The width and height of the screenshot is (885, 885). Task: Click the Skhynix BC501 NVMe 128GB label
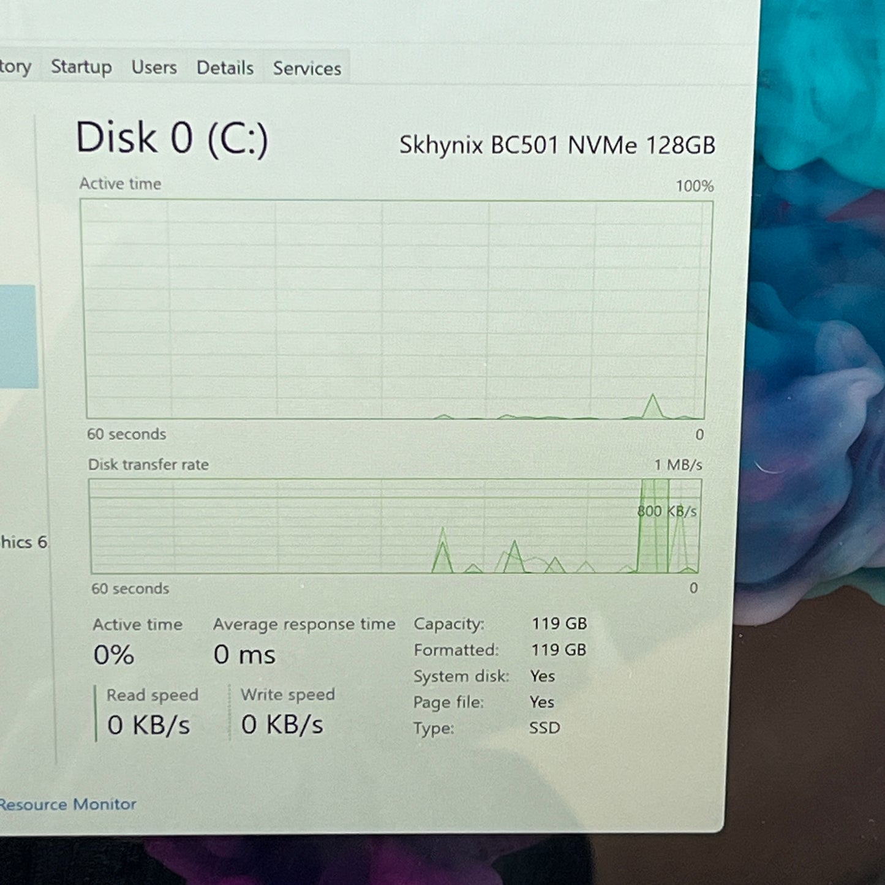(557, 145)
